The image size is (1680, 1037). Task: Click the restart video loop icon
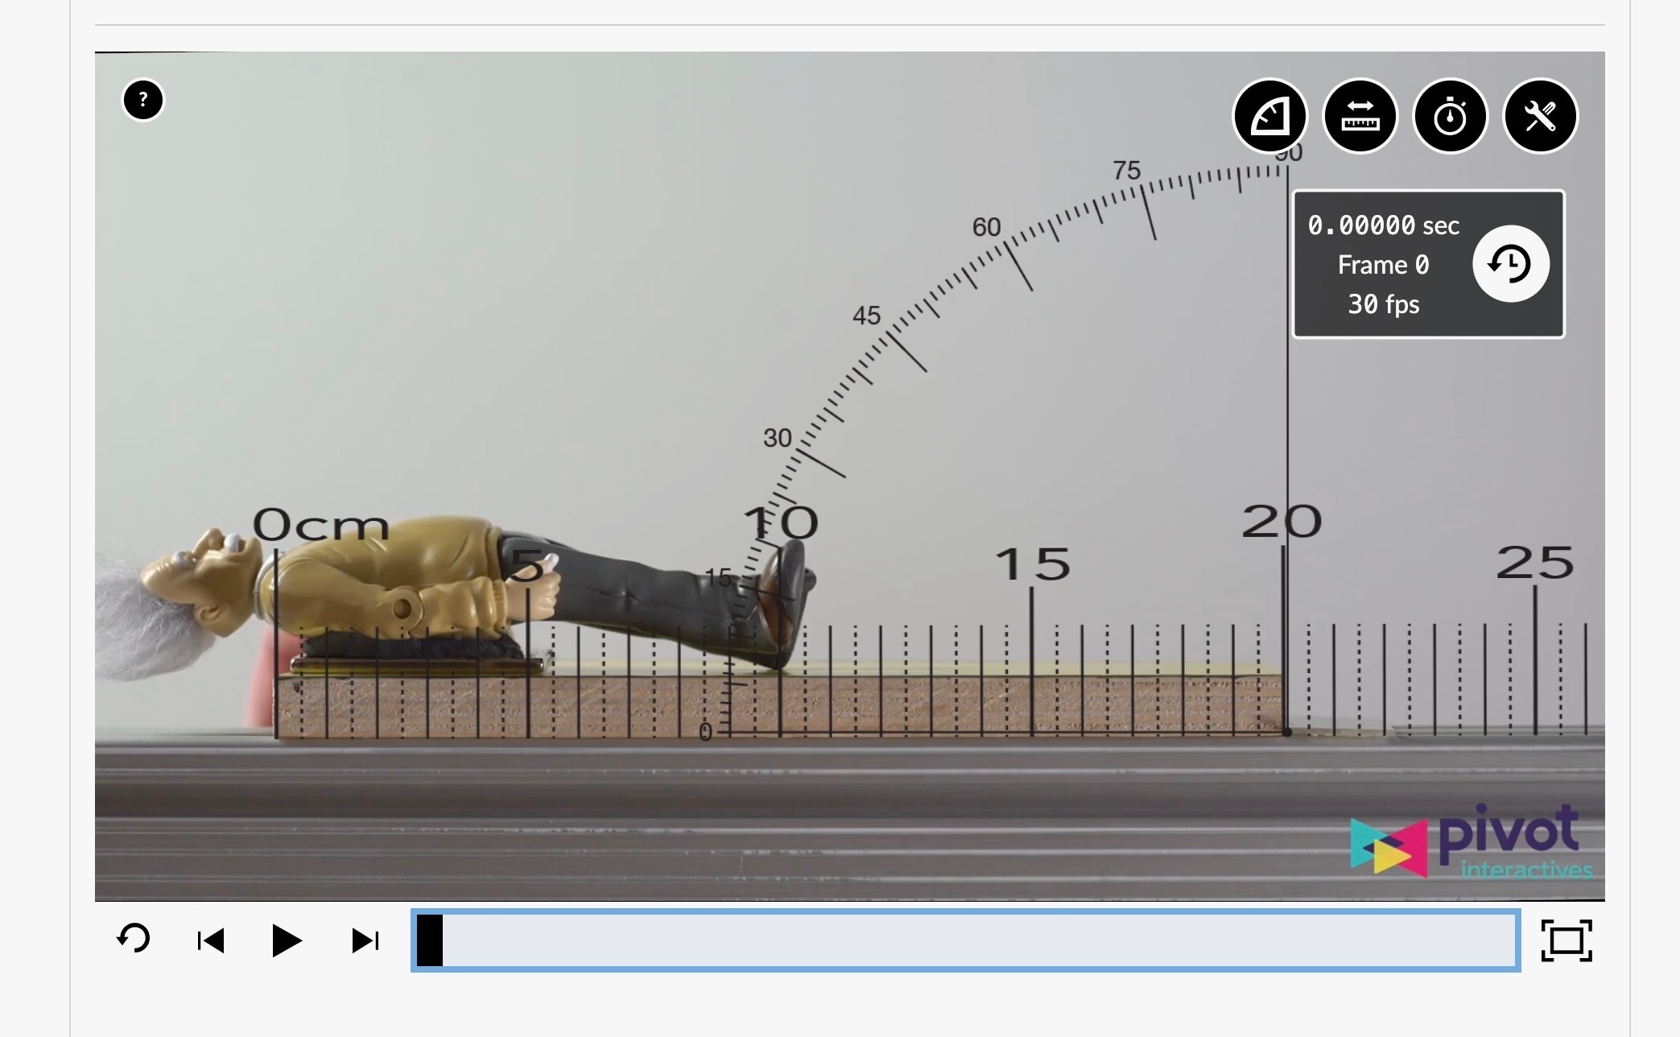tap(132, 940)
